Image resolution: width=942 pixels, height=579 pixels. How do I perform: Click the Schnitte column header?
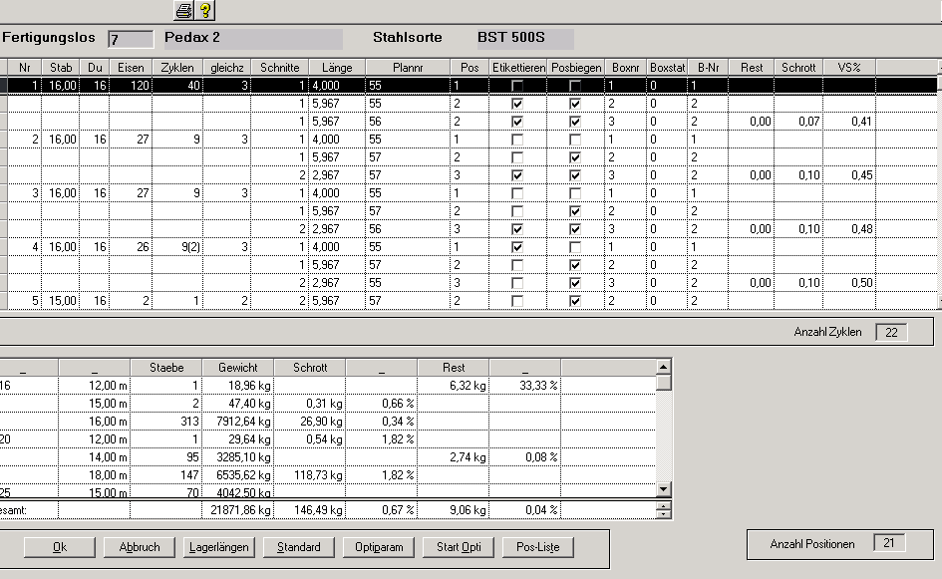pos(279,67)
